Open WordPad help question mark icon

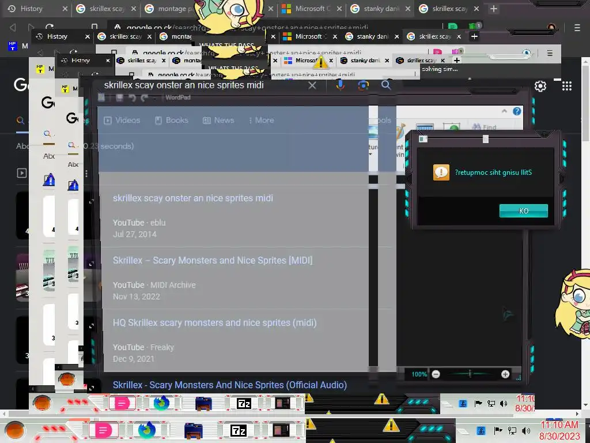coord(517,111)
